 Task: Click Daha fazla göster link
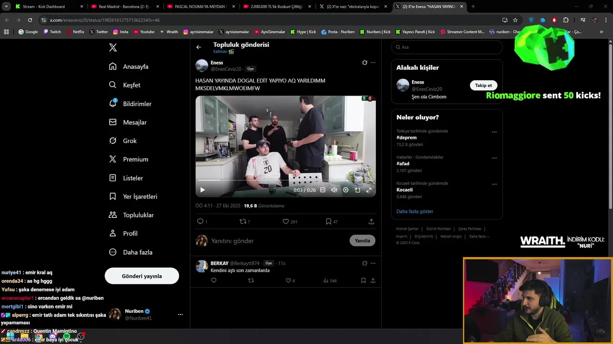[x=415, y=211]
